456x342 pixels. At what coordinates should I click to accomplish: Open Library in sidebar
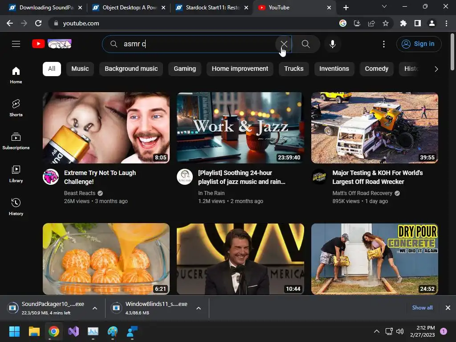(16, 174)
